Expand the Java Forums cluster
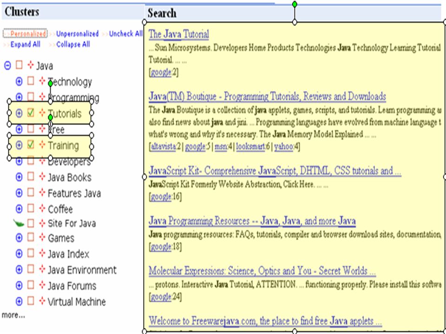446x334 pixels. coord(19,285)
